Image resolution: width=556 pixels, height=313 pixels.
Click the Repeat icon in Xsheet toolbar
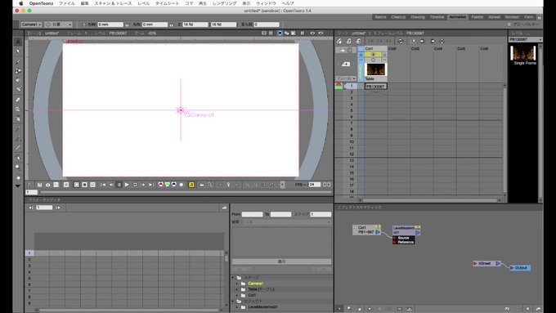coord(401,41)
